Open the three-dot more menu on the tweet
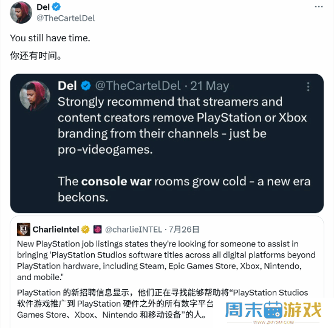 point(319,7)
